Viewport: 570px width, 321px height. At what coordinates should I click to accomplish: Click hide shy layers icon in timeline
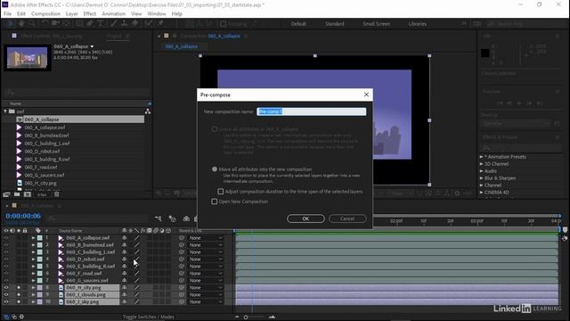tap(186, 218)
